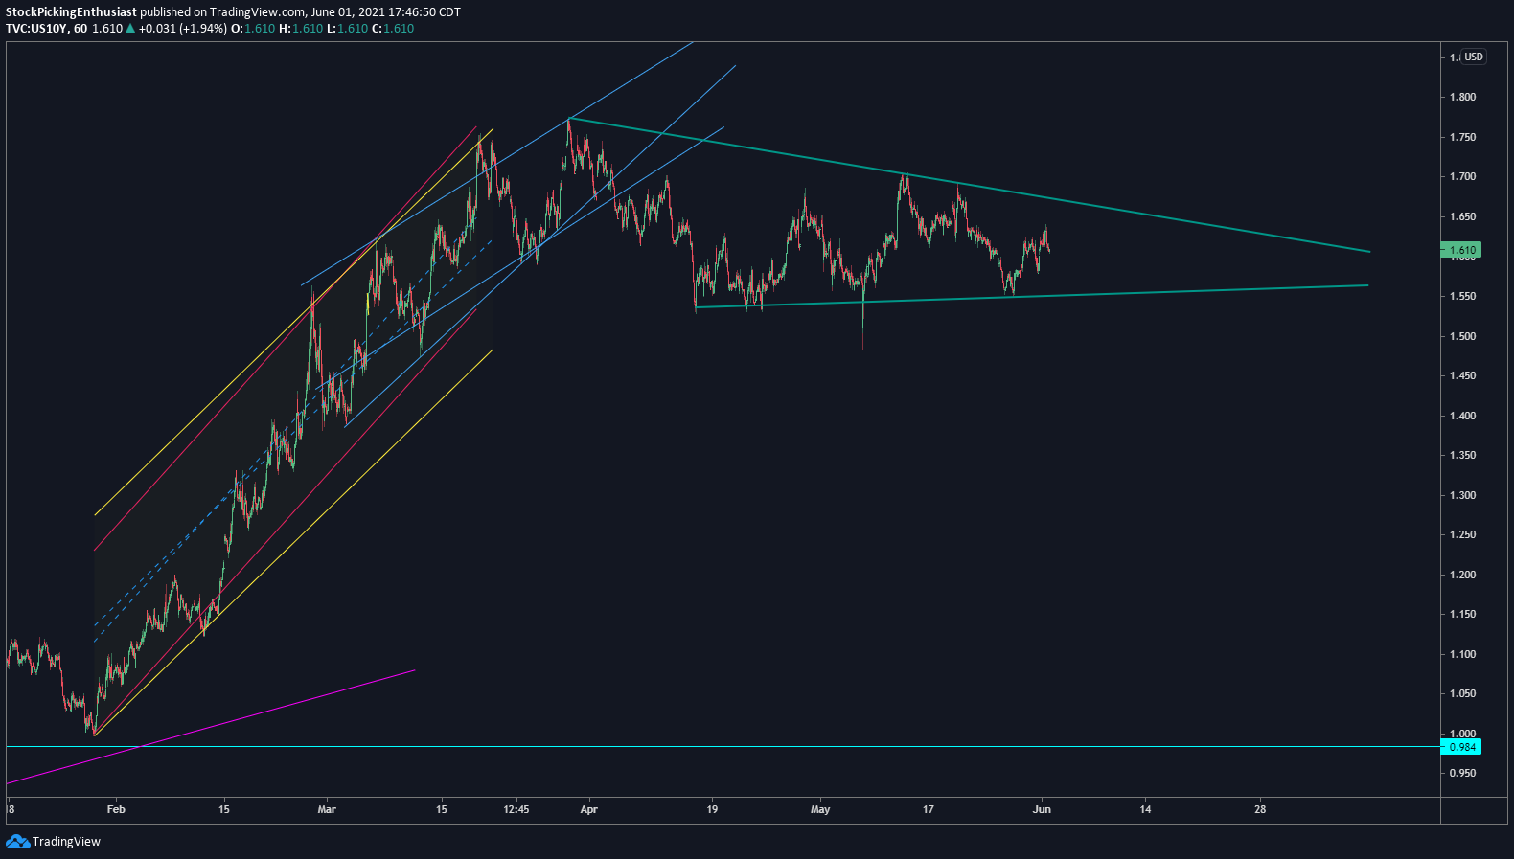
Task: Click the 1.500 price axis label
Action: [1462, 336]
